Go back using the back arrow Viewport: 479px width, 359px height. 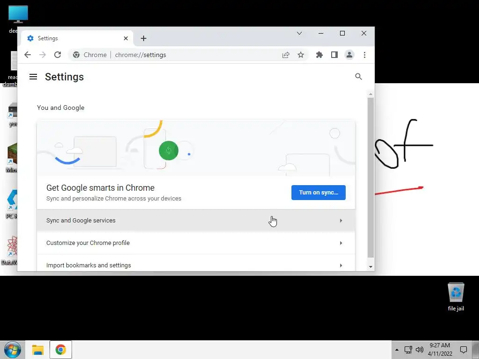point(28,55)
